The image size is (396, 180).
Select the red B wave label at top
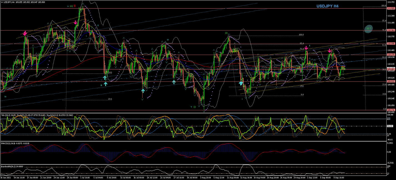(x=75, y=6)
